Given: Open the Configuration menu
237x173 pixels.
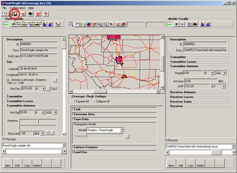Looking at the screenshot, I should [17, 8].
